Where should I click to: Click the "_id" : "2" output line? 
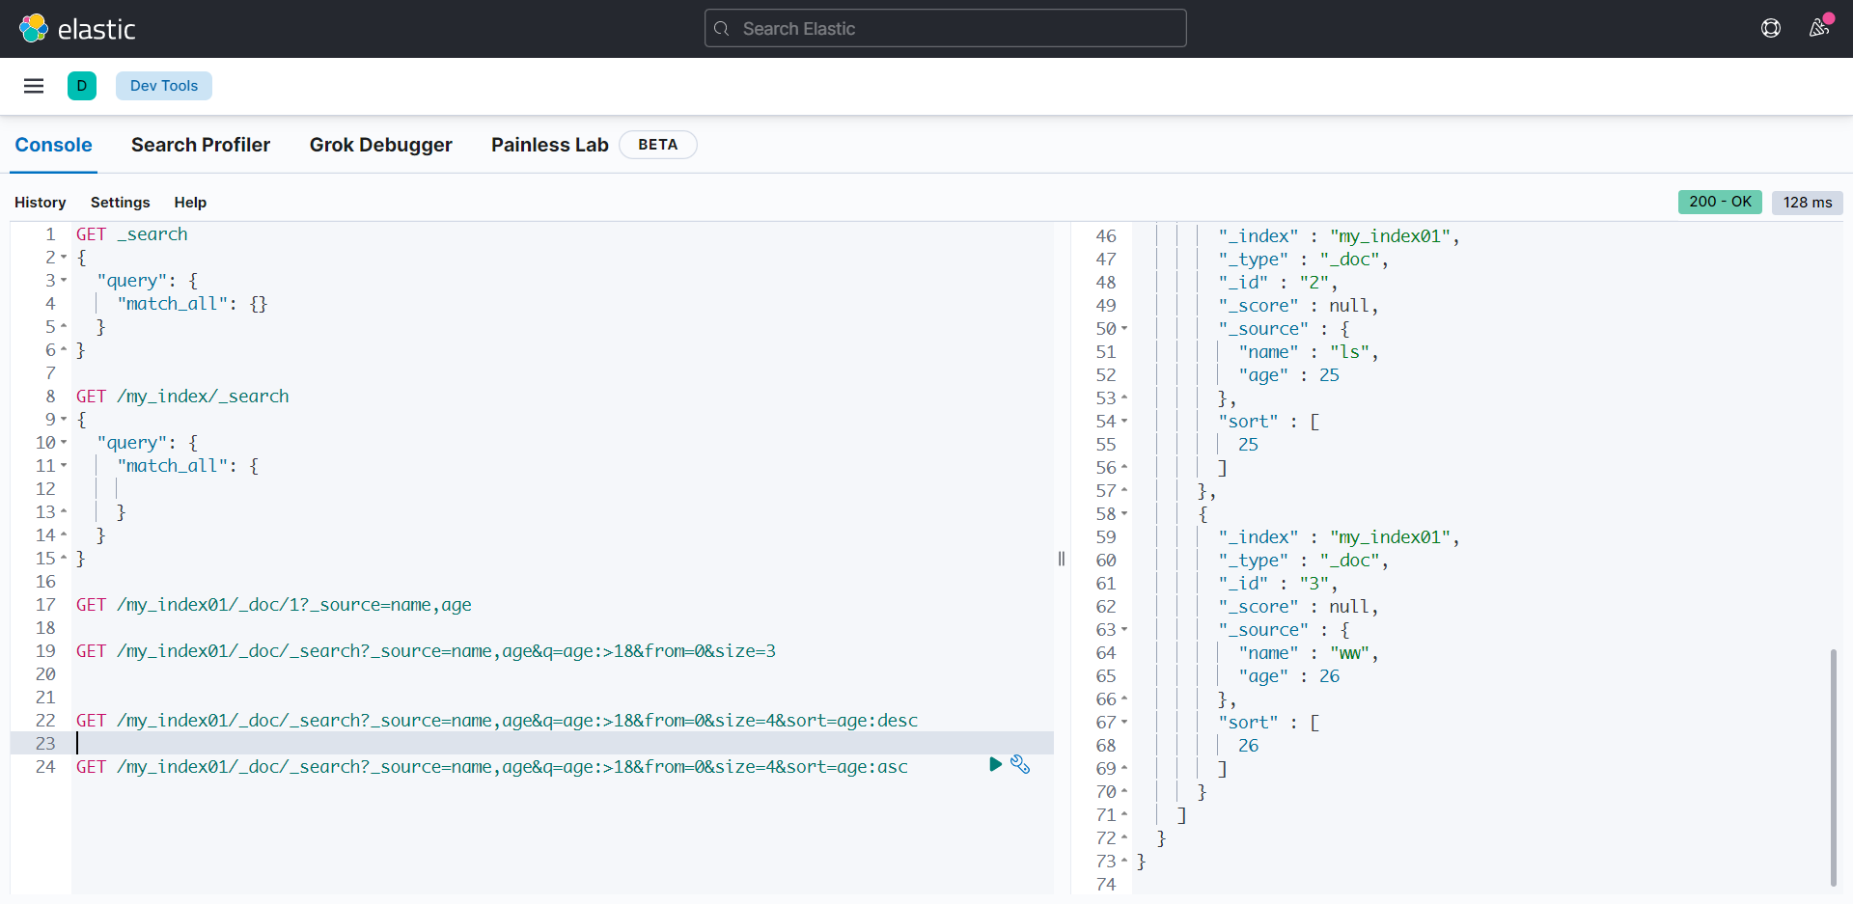click(x=1278, y=283)
